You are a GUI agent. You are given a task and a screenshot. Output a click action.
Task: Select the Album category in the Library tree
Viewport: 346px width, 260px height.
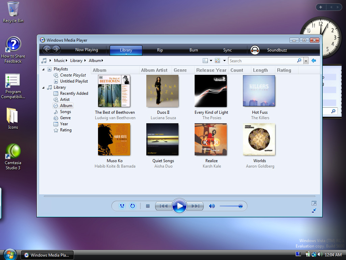[65, 105]
